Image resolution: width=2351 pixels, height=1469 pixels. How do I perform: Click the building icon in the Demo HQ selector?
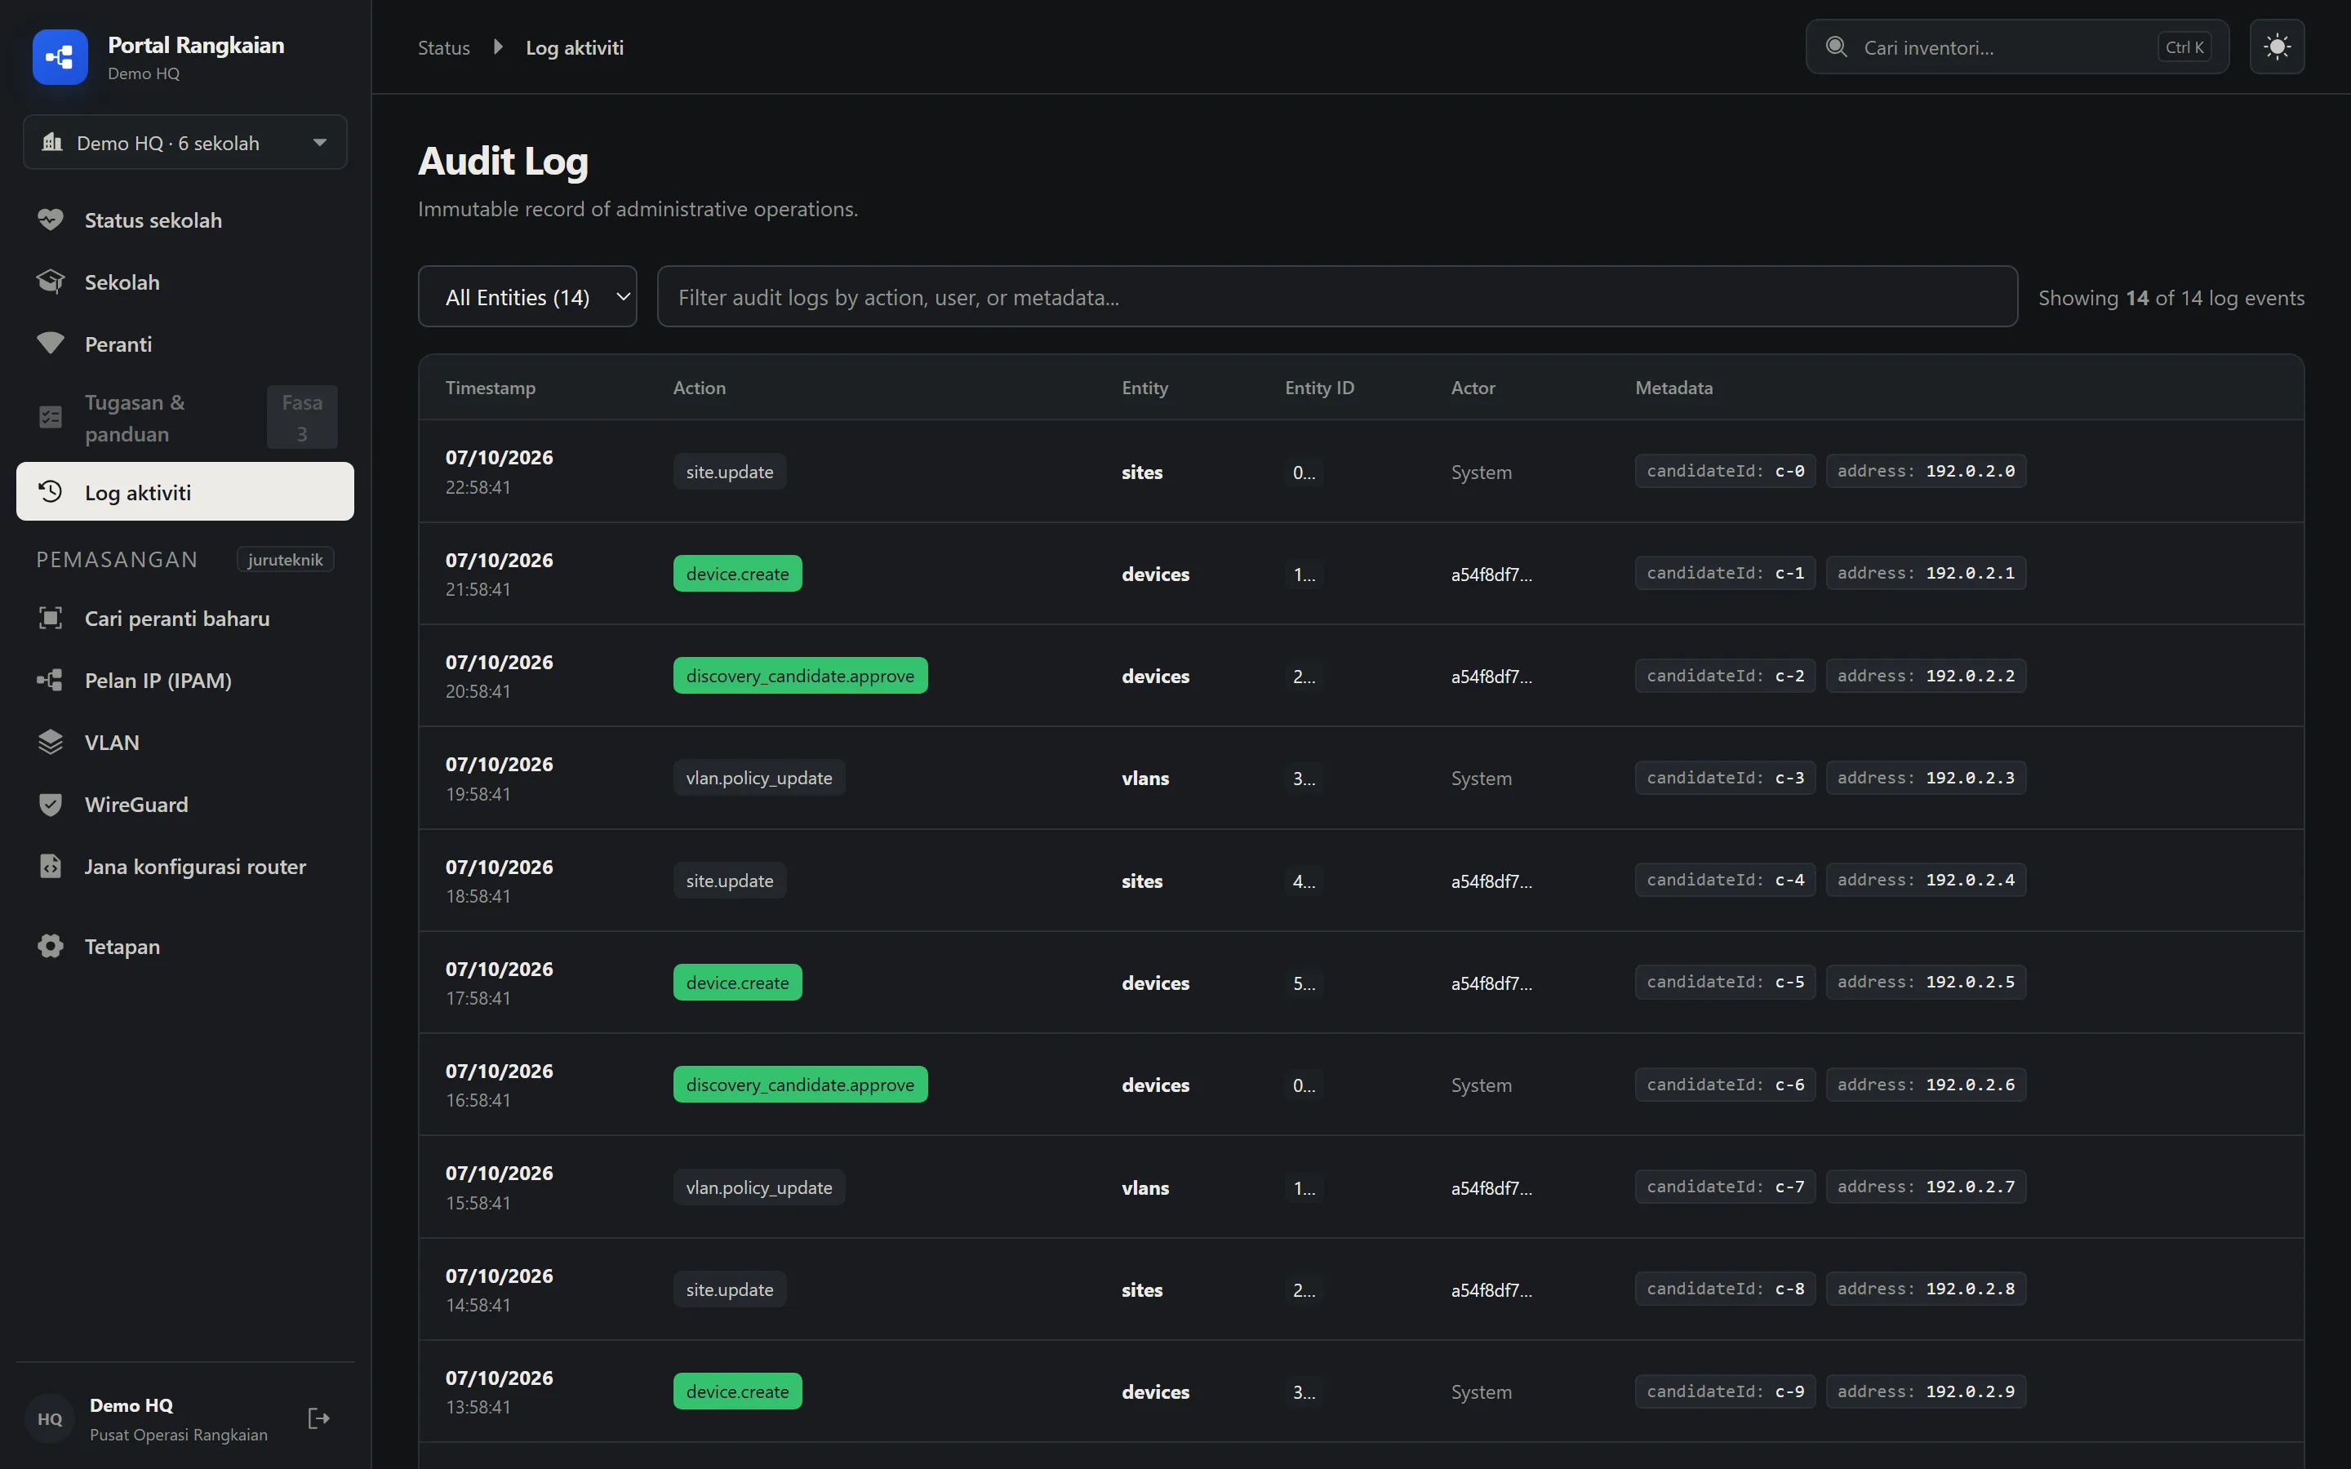coord(52,143)
